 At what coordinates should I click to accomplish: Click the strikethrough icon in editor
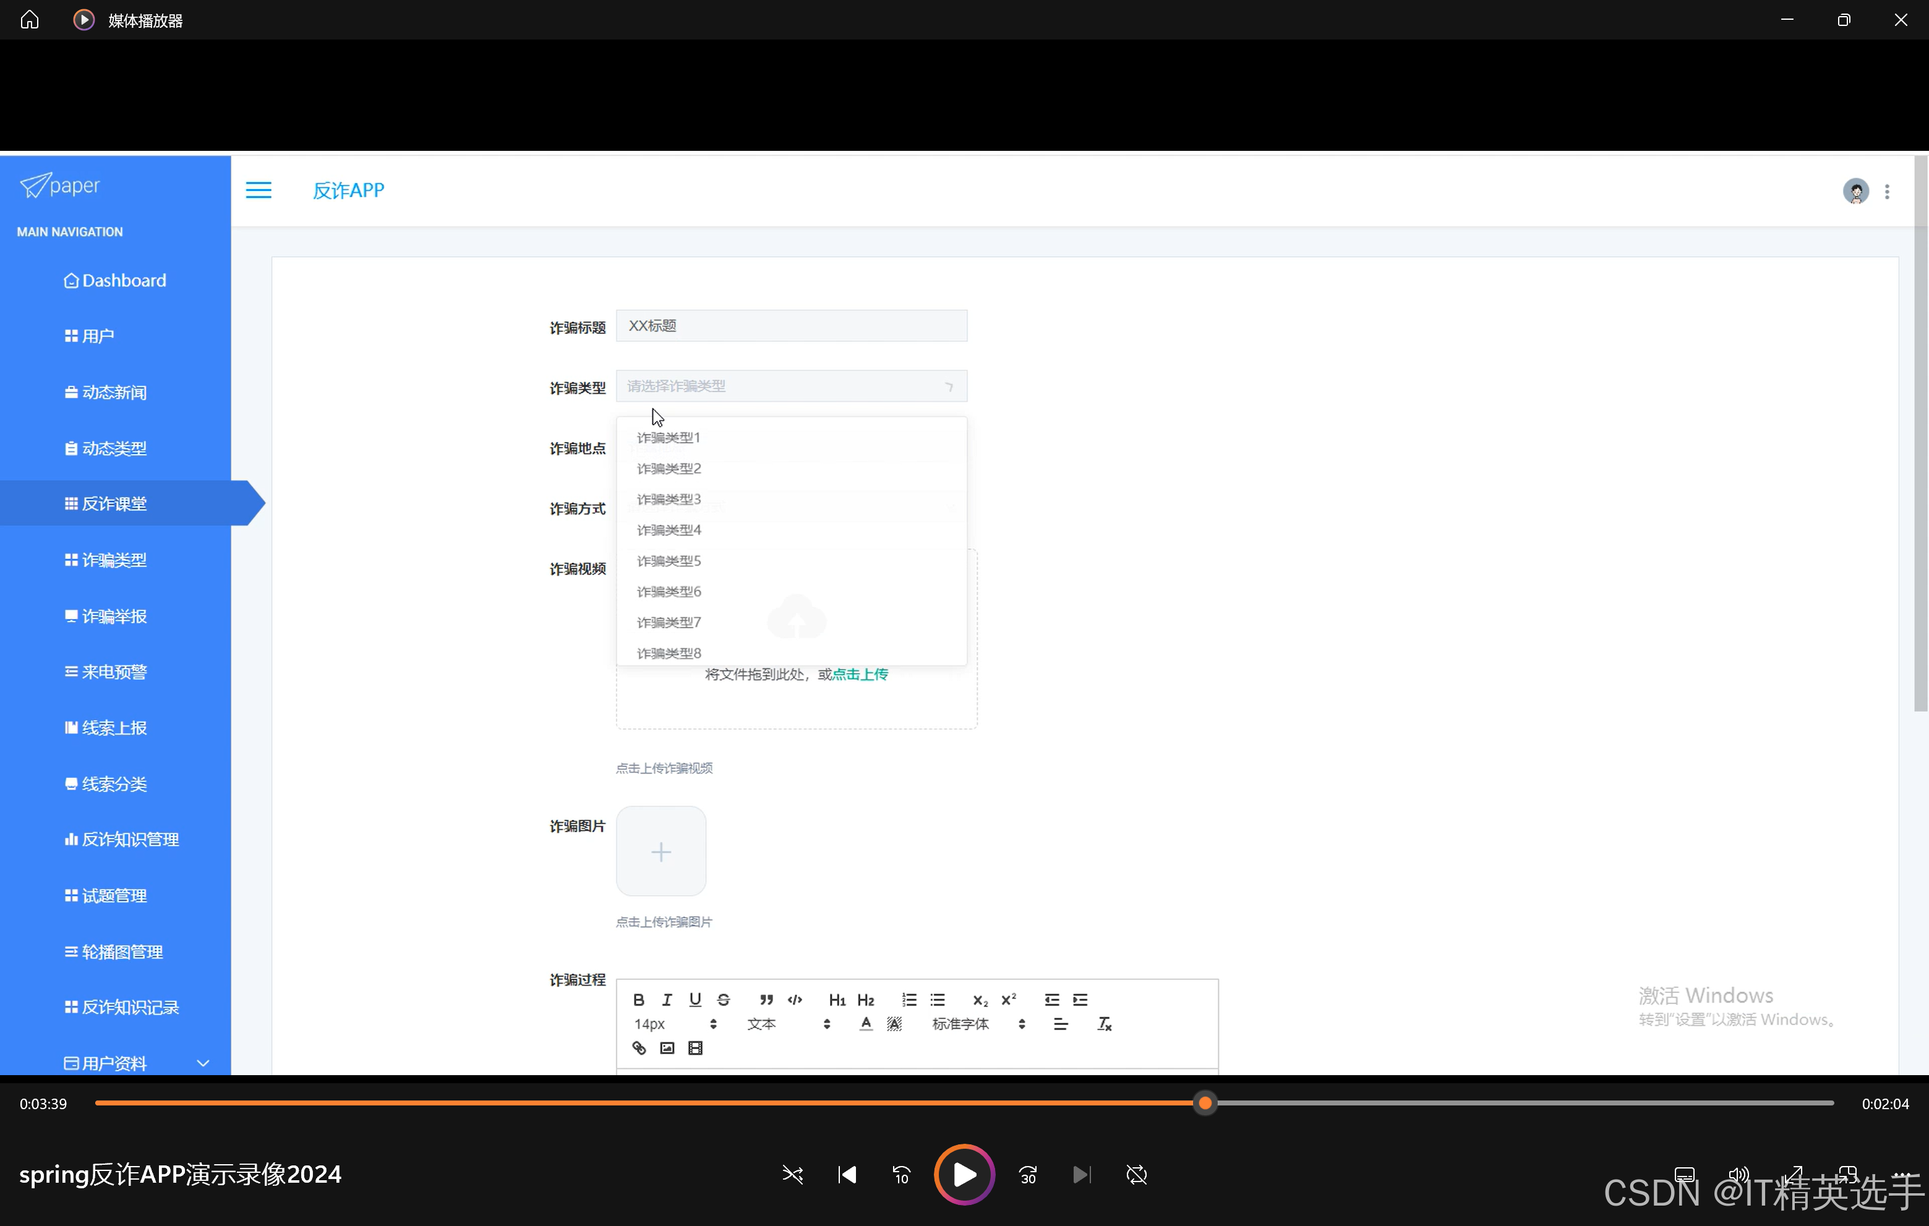tap(724, 999)
